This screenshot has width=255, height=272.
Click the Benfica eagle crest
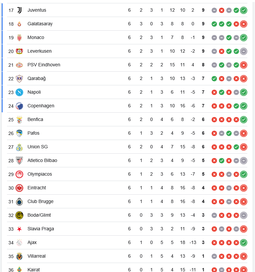click(19, 120)
